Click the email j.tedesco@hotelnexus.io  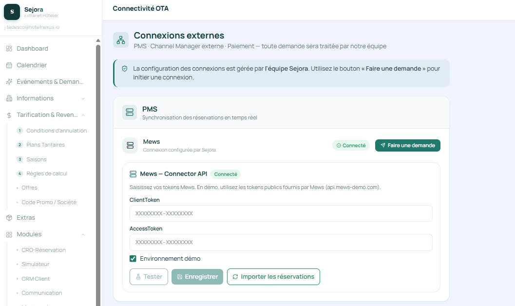point(32,27)
